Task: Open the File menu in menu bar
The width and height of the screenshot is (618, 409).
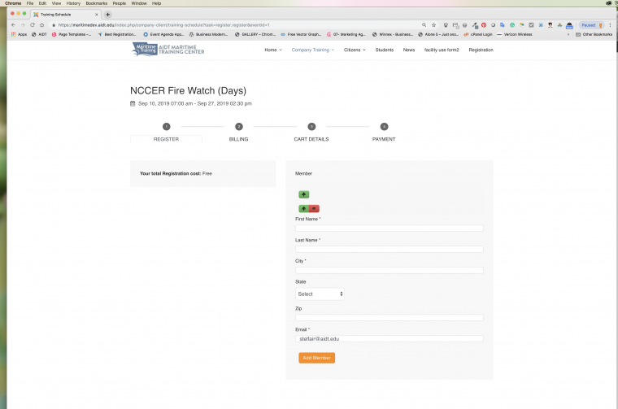Action: 30,3
